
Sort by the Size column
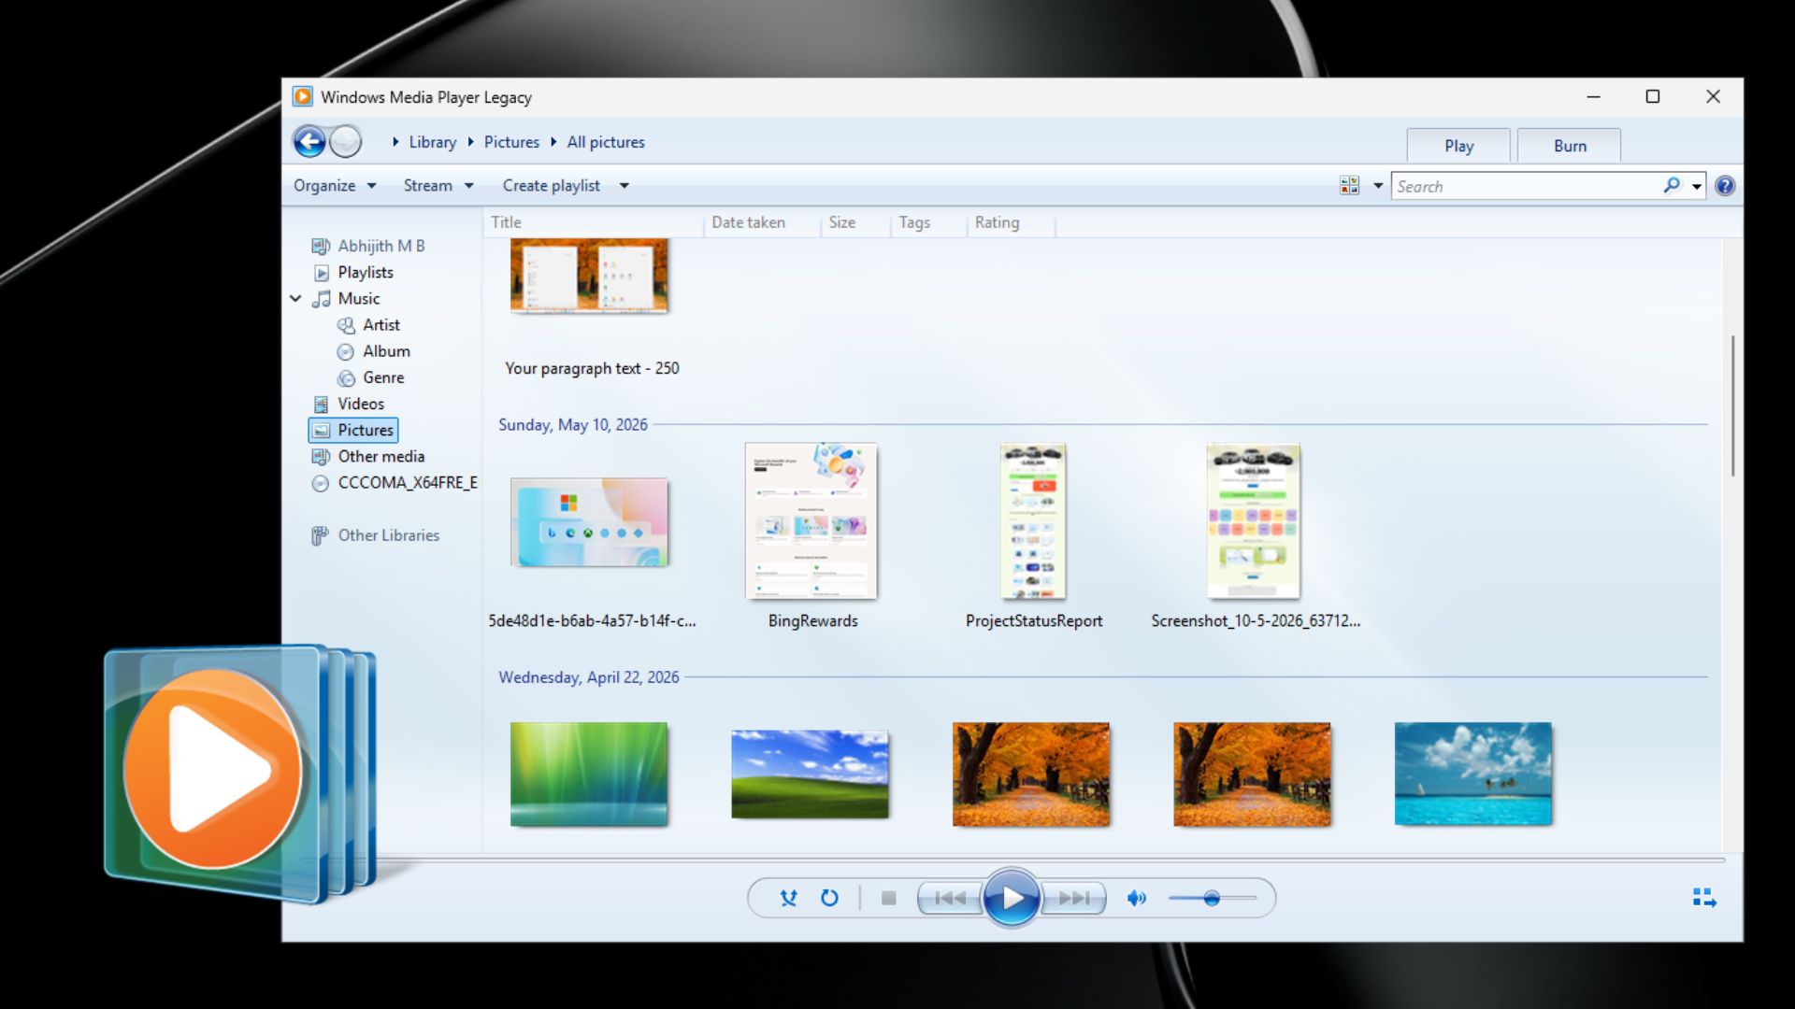point(855,222)
